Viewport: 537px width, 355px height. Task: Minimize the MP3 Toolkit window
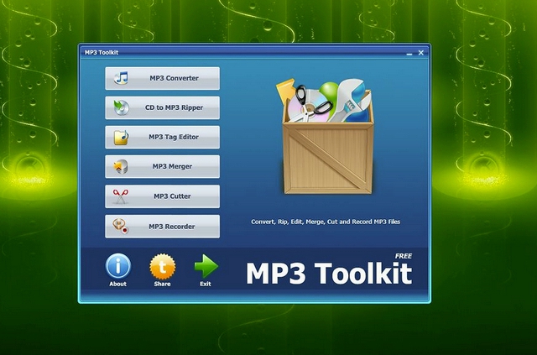pyautogui.click(x=409, y=54)
